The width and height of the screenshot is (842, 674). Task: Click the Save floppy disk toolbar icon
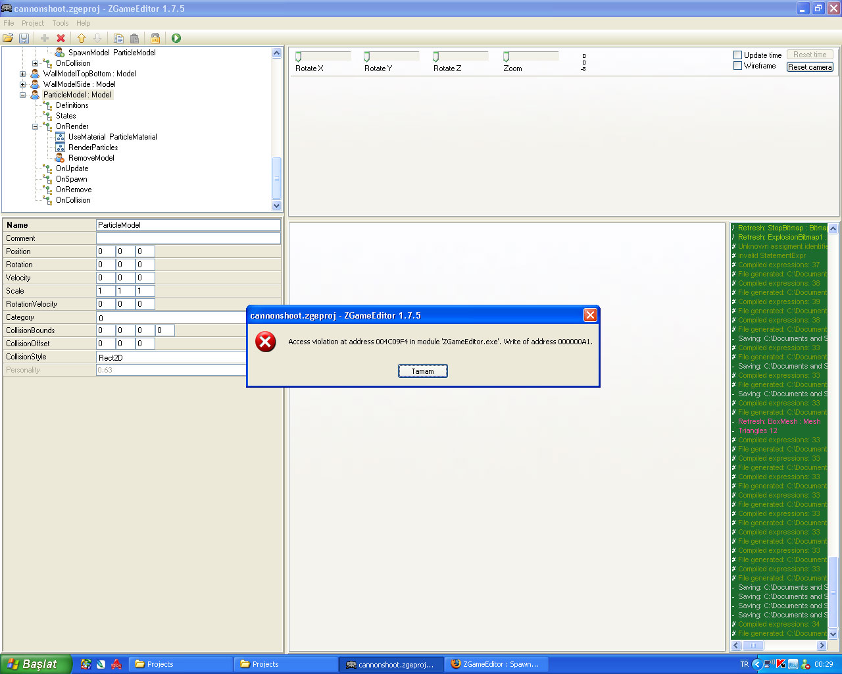(24, 38)
